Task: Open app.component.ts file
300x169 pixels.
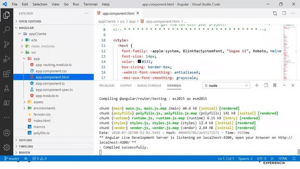Action: 50,84
